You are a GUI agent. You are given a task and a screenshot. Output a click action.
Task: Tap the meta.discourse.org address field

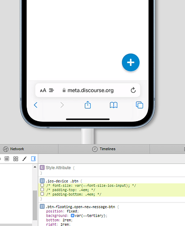88,90
